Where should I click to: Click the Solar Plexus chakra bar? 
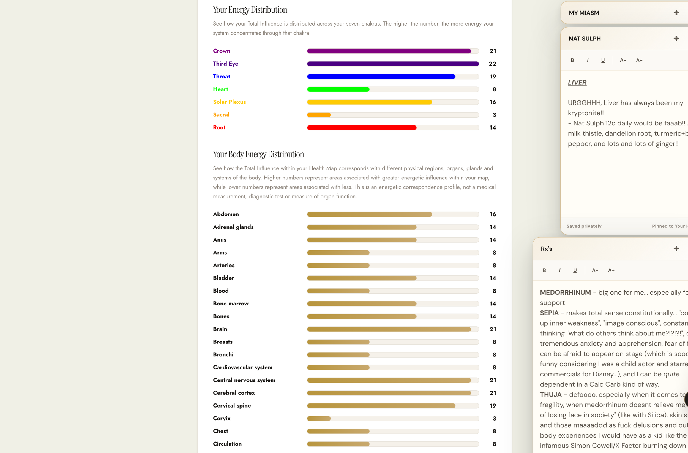(393, 102)
